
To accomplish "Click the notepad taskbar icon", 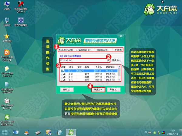I will (x=60, y=132).
